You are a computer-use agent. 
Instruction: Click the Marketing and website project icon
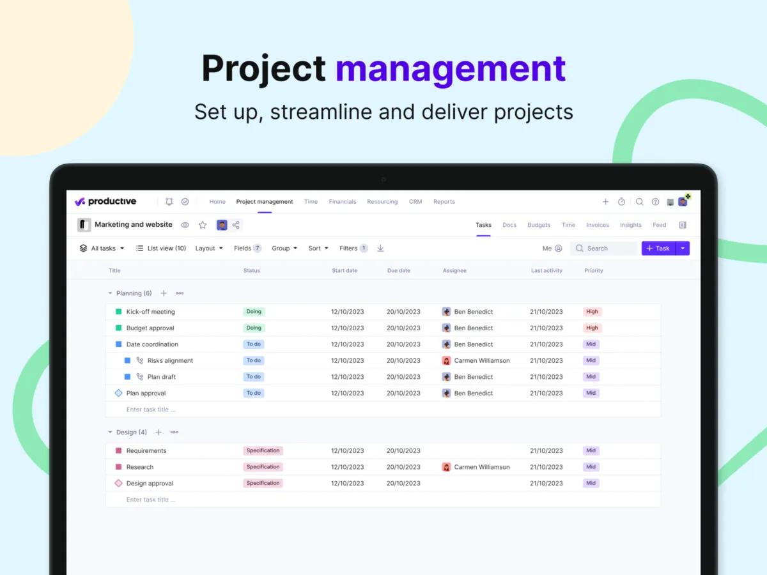click(x=84, y=225)
